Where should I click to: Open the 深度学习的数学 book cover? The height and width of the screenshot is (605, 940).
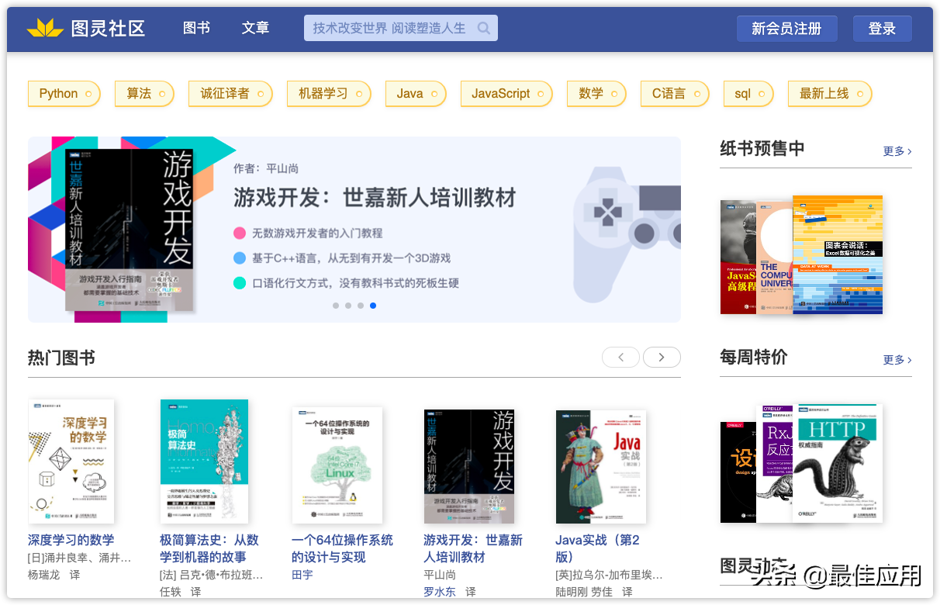(71, 461)
